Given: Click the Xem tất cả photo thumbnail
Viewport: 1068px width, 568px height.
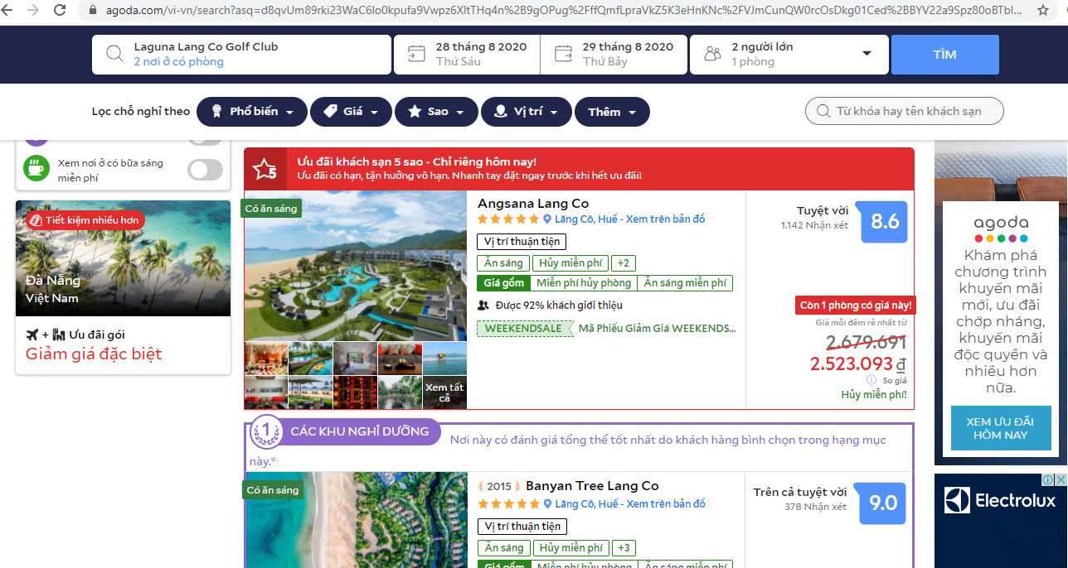Looking at the screenshot, I should [444, 392].
